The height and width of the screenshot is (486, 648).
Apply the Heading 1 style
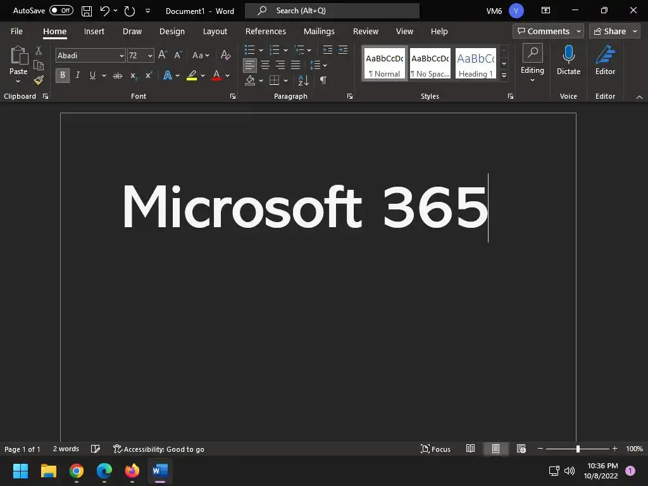pyautogui.click(x=476, y=63)
